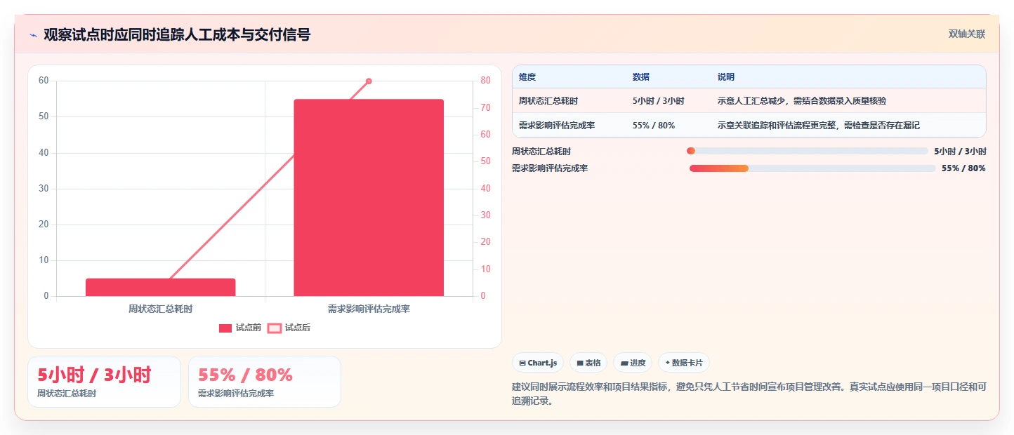1014x435 pixels.
Task: Click the outlined legend swatch for 试点后
Action: (x=275, y=328)
